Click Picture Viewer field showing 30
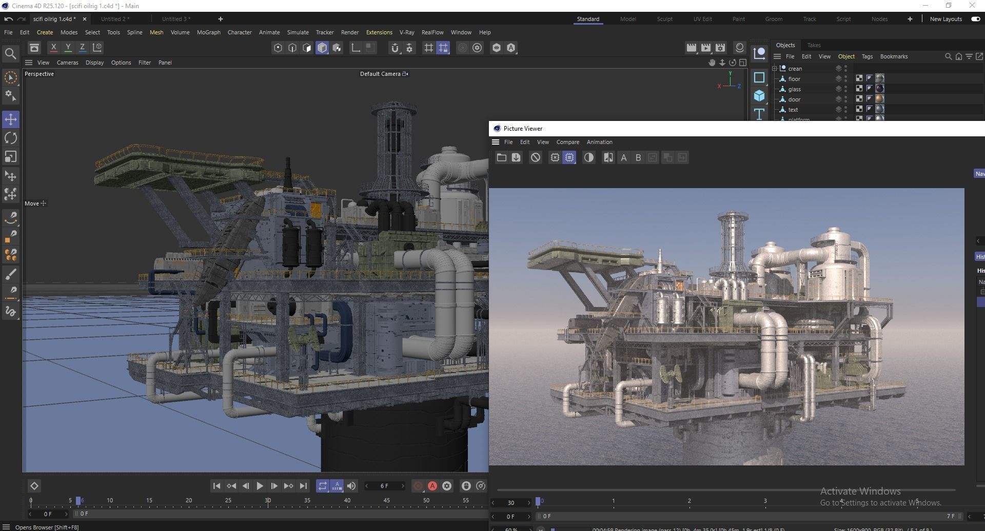The image size is (985, 531). (x=511, y=503)
